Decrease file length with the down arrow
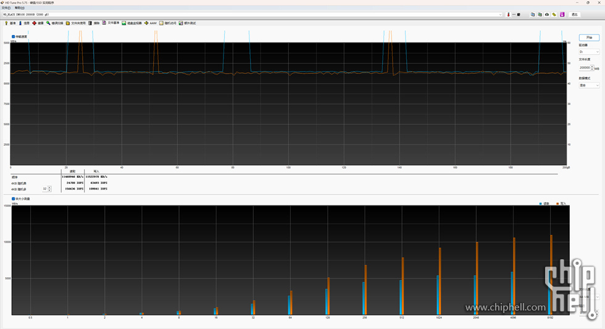The width and height of the screenshot is (605, 329). (x=592, y=69)
